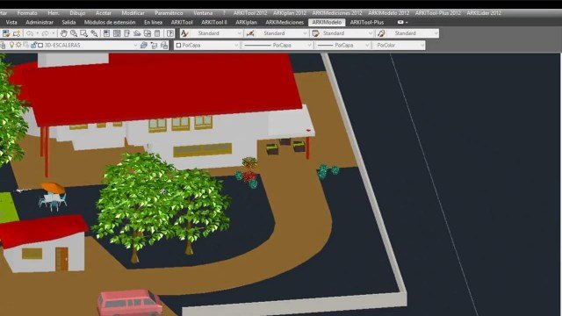Select the Pan hand tool

pos(63,33)
